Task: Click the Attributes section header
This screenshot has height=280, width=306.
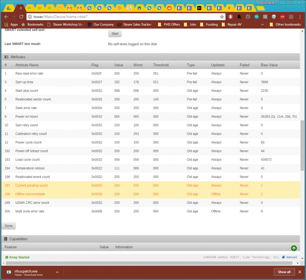Action: [151, 57]
